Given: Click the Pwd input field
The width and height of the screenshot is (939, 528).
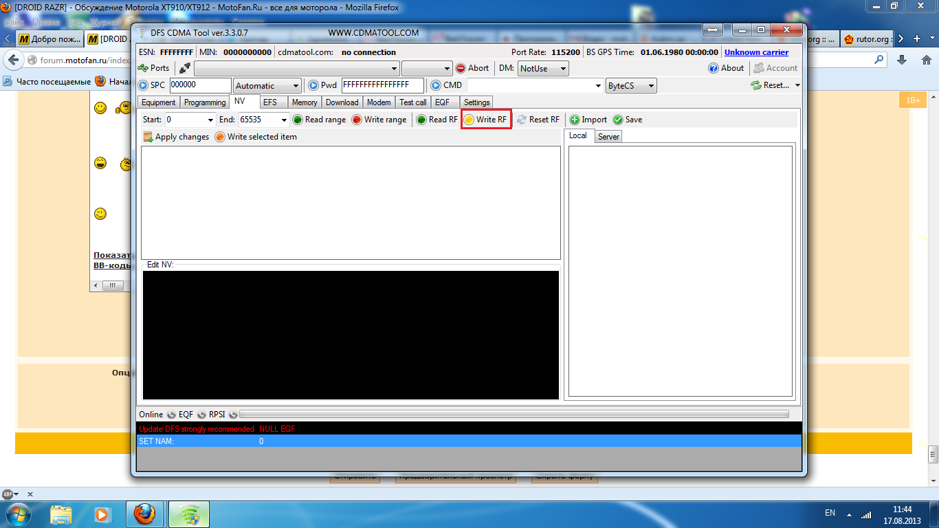Looking at the screenshot, I should pyautogui.click(x=382, y=85).
